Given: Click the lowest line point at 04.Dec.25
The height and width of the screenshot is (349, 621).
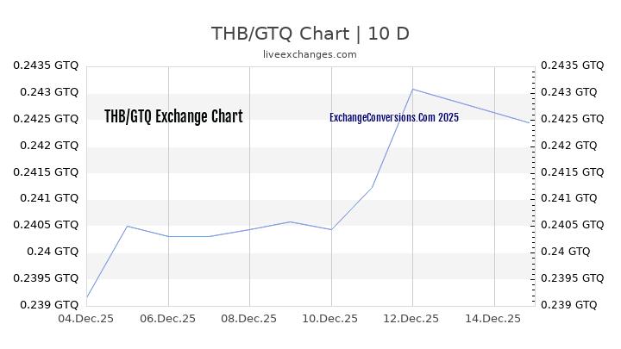Looking at the screenshot, I should tap(87, 297).
